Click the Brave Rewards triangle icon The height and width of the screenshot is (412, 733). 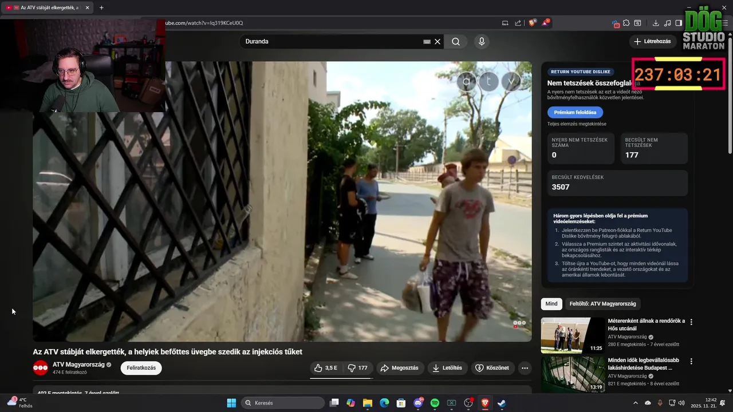[546, 23]
